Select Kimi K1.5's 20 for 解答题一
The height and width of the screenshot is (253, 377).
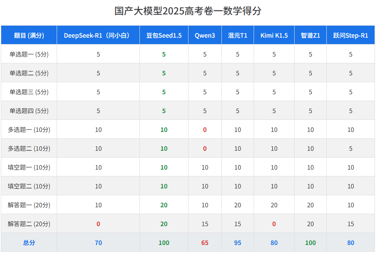coord(274,205)
